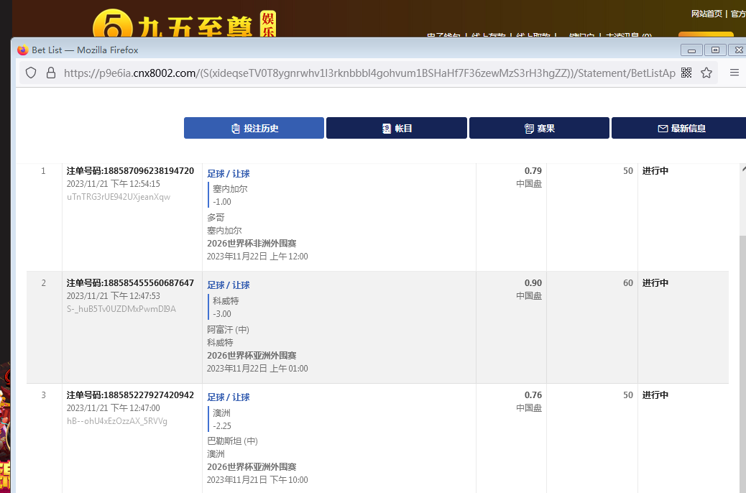Click 足球 / 让球 link in bet 1
The image size is (746, 493).
(x=229, y=173)
